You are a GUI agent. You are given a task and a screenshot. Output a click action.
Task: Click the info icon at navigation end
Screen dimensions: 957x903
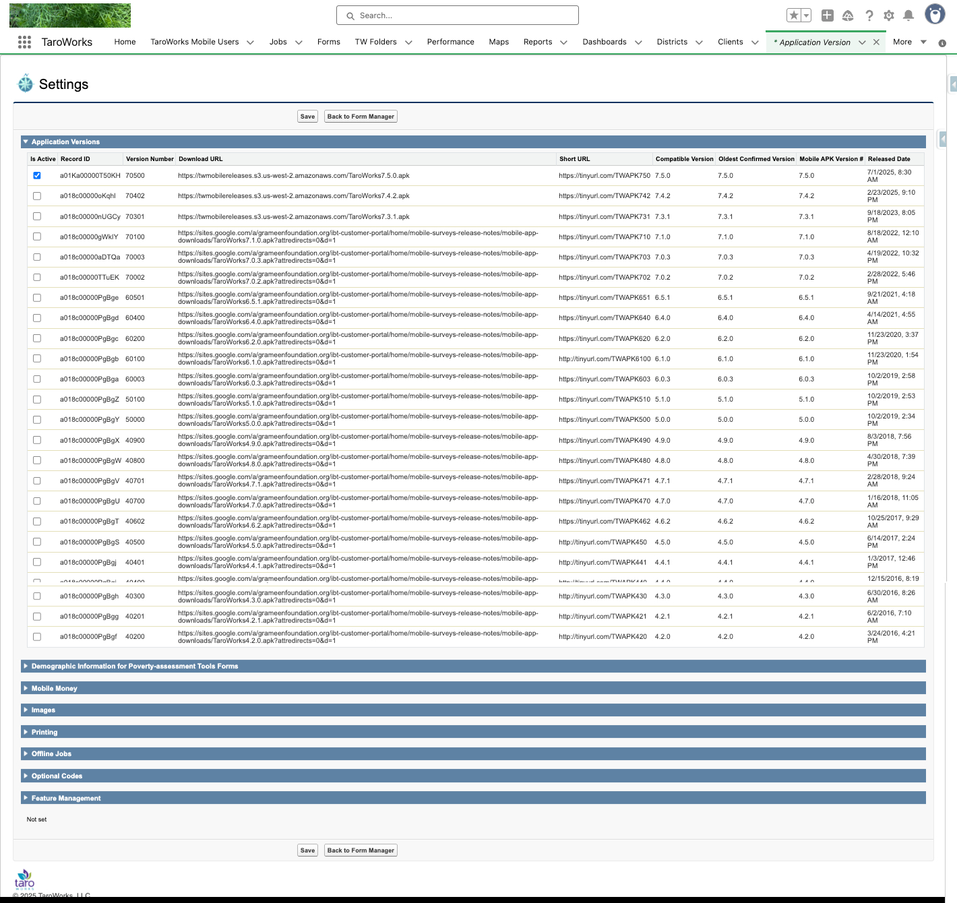(x=942, y=43)
